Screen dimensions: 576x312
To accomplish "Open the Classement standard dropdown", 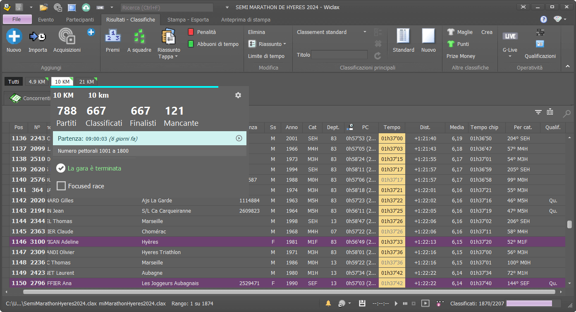I will point(365,32).
